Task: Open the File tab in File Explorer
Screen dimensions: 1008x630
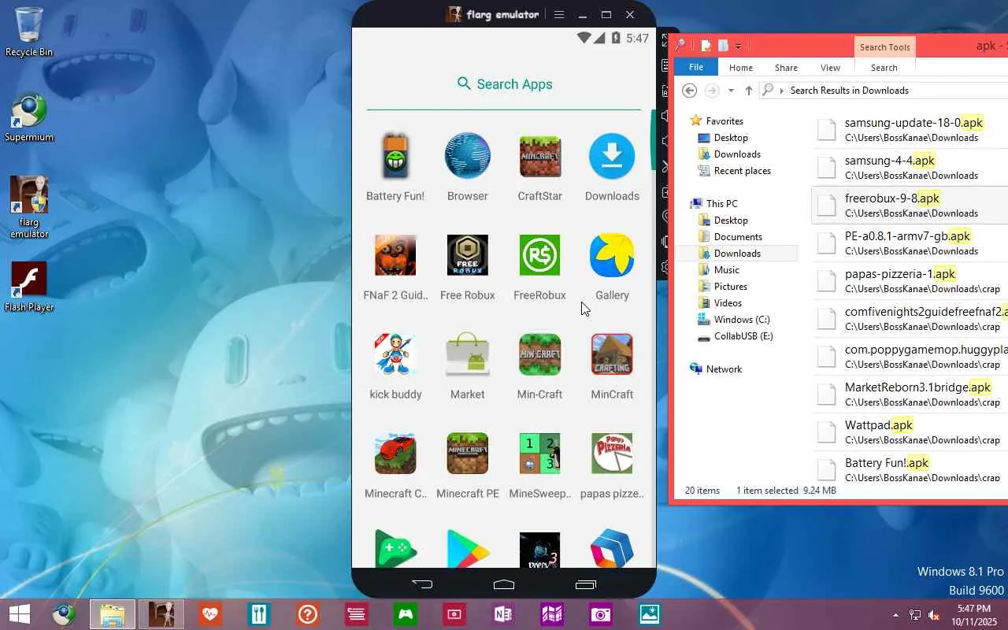Action: [696, 68]
